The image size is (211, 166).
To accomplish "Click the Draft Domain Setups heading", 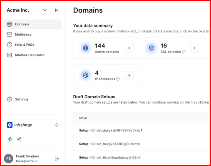I will [x=94, y=97].
